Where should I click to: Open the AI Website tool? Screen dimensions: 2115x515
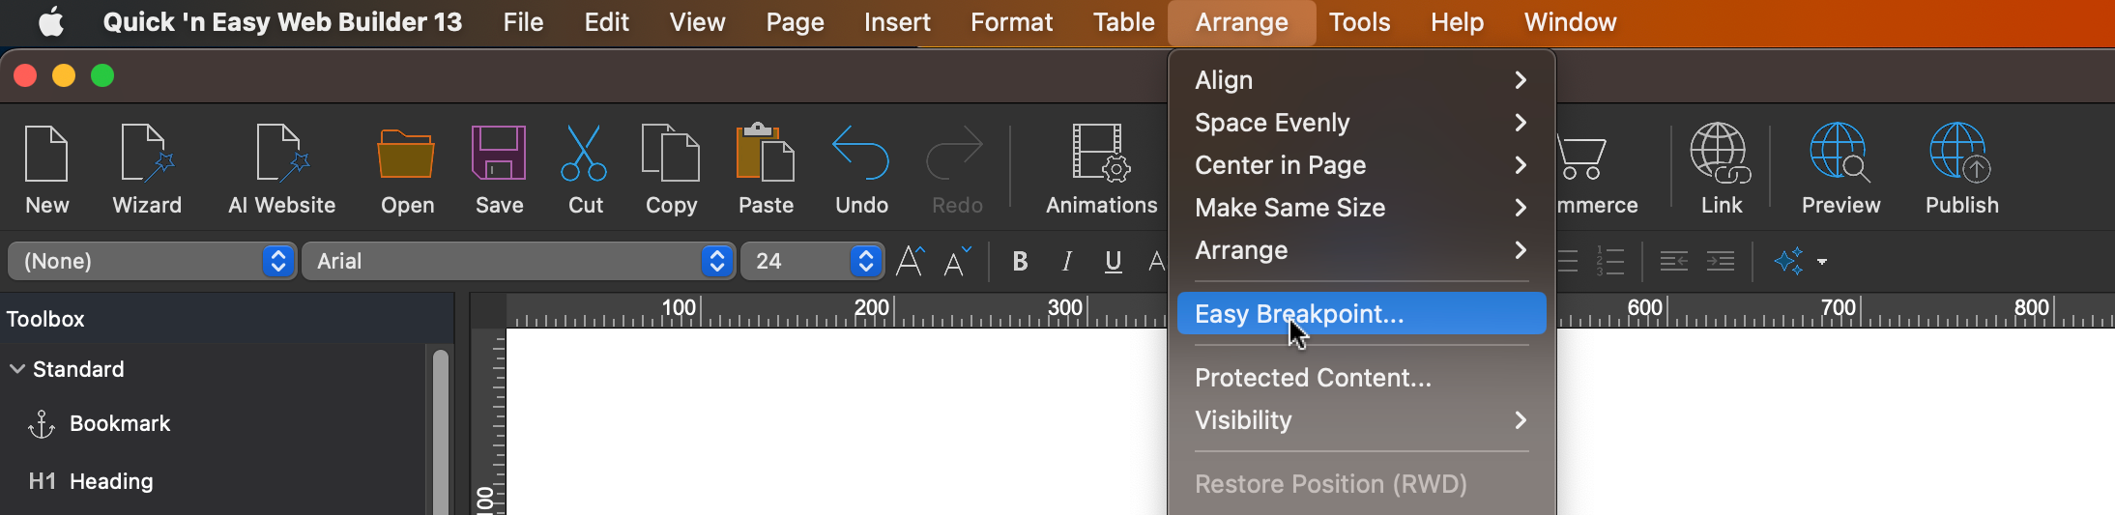coord(281,155)
